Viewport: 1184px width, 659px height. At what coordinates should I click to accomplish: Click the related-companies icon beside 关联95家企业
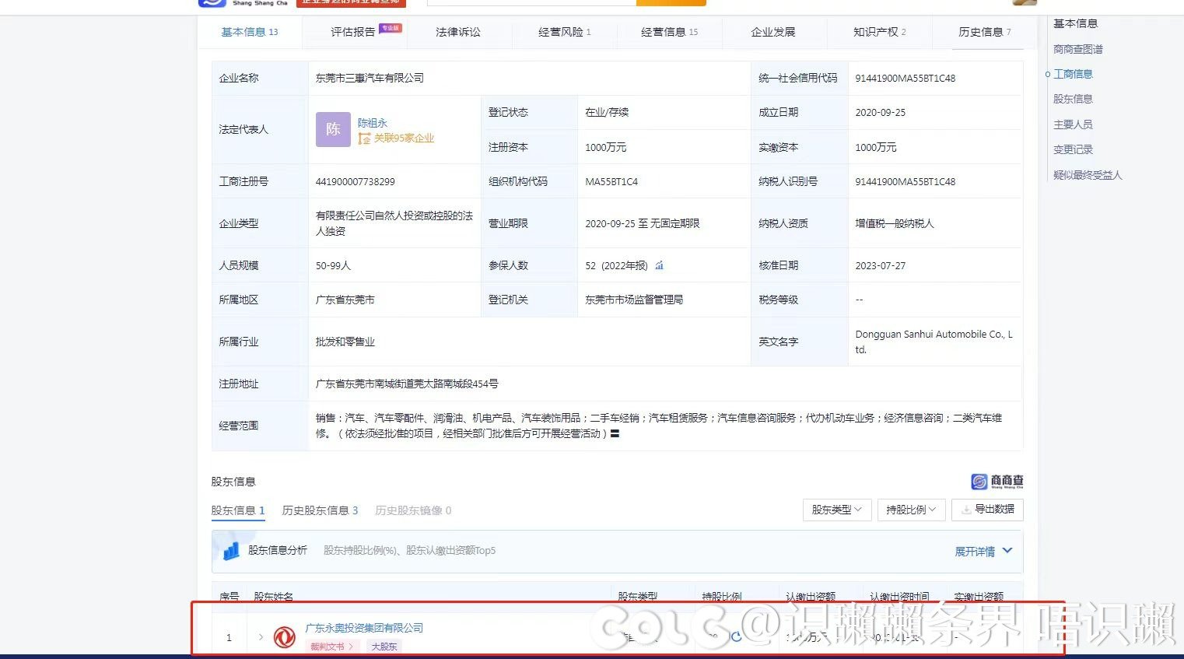click(x=364, y=138)
